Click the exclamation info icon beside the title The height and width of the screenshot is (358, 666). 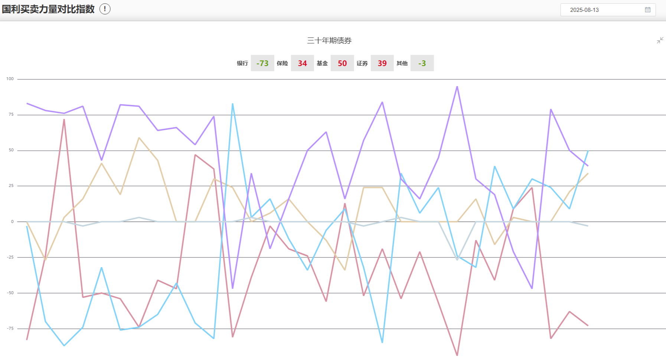pyautogui.click(x=105, y=9)
